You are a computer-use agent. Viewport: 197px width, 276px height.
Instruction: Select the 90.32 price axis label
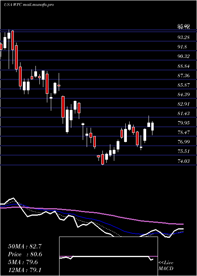(184, 56)
